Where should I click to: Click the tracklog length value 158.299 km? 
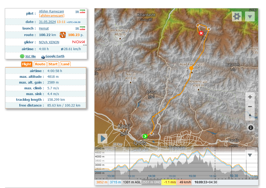pos(56,100)
